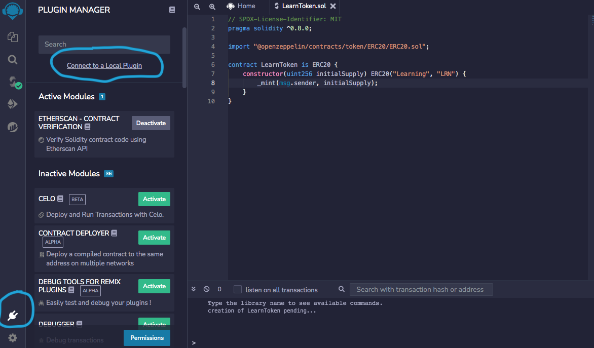Click the SPDX license comment line

coord(285,19)
